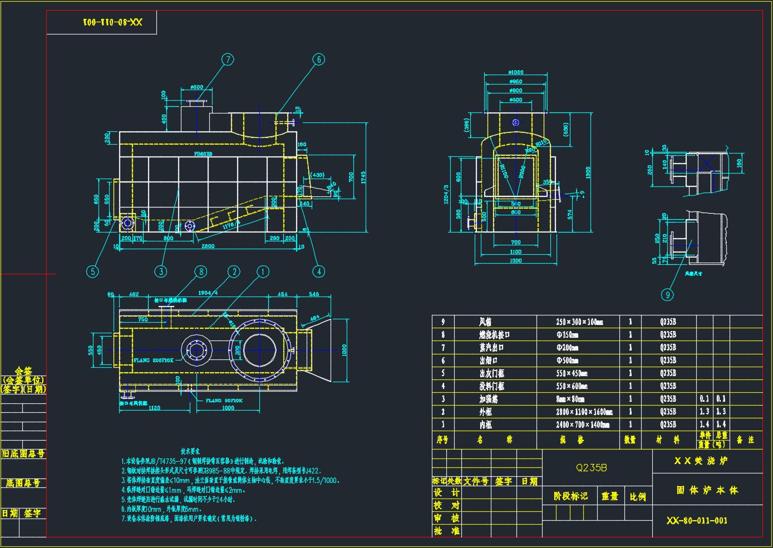Select the 阶段标记 cell in title block
Image resolution: width=773 pixels, height=548 pixels.
[x=570, y=496]
